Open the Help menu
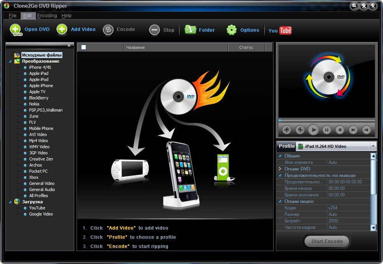 [67, 16]
